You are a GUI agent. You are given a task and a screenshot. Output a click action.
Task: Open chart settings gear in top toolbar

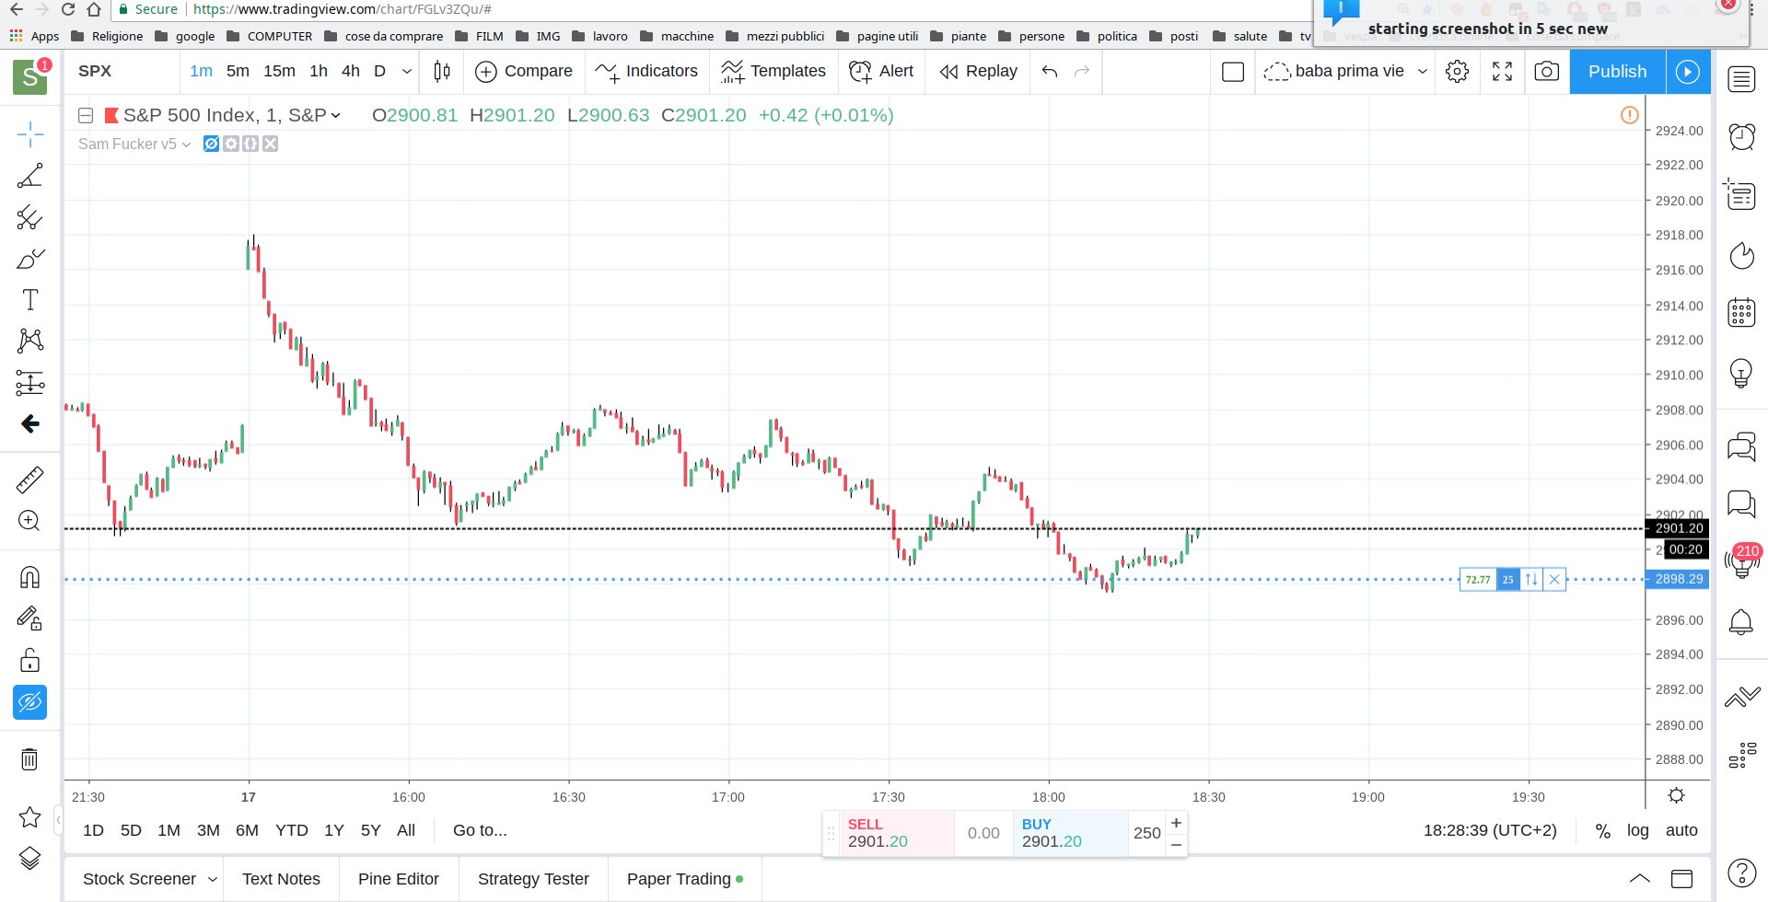(1457, 71)
